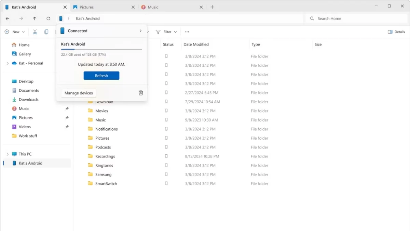
Task: Click the Copy icon in toolbar
Action: [46, 32]
